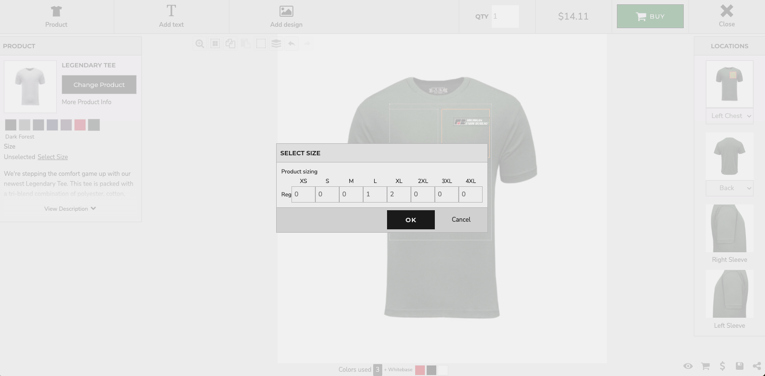Viewport: 765px width, 376px height.
Task: Click the floppy disk save icon
Action: [739, 366]
